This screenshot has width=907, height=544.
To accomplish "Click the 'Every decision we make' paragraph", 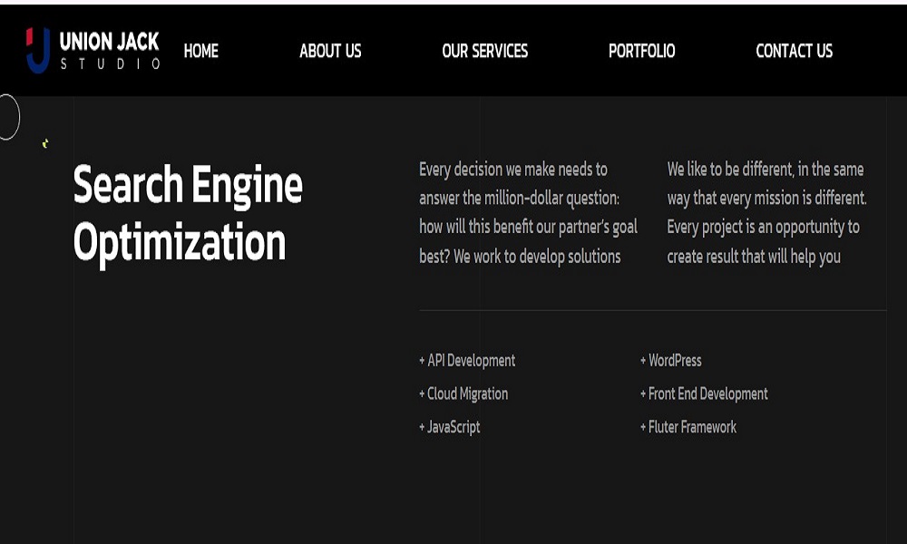I will pos(528,213).
